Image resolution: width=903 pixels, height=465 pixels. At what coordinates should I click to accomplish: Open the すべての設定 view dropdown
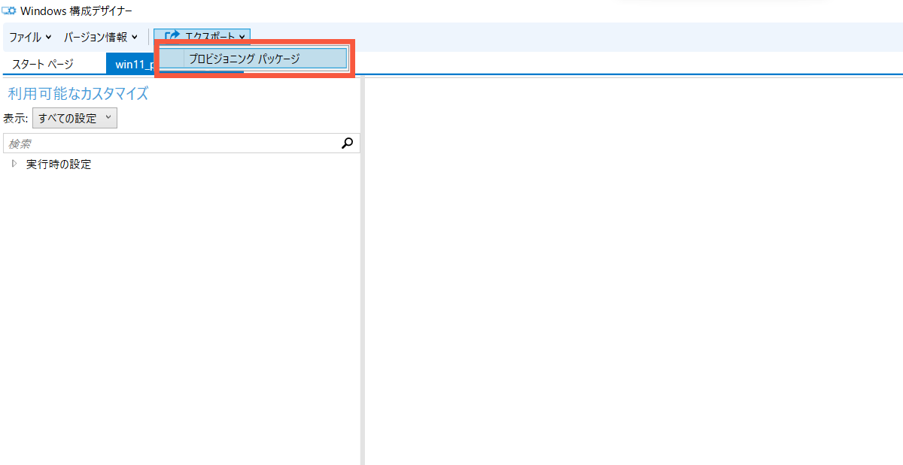point(74,117)
